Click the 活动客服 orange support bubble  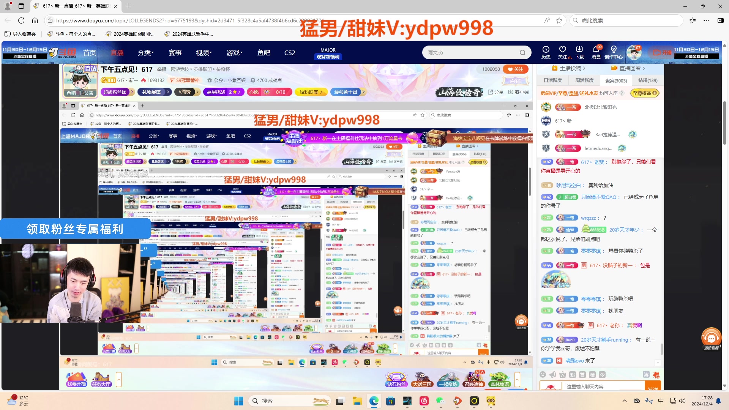711,339
